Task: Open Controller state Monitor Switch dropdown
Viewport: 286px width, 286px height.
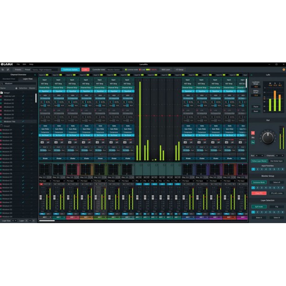Action: [114, 70]
